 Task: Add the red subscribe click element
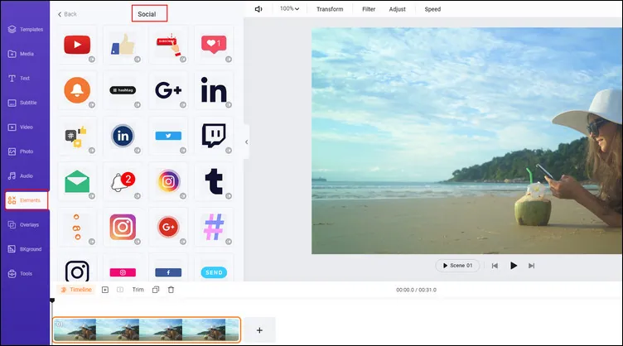coord(168,45)
